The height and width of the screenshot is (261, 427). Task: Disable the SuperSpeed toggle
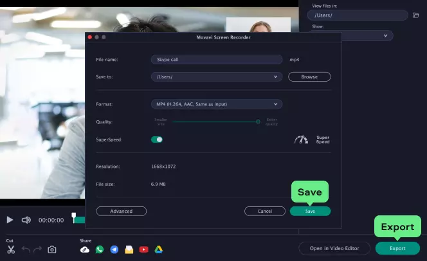(x=157, y=139)
